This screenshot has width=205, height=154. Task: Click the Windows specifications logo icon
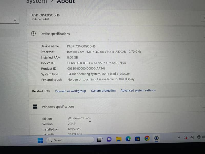pos(35,107)
